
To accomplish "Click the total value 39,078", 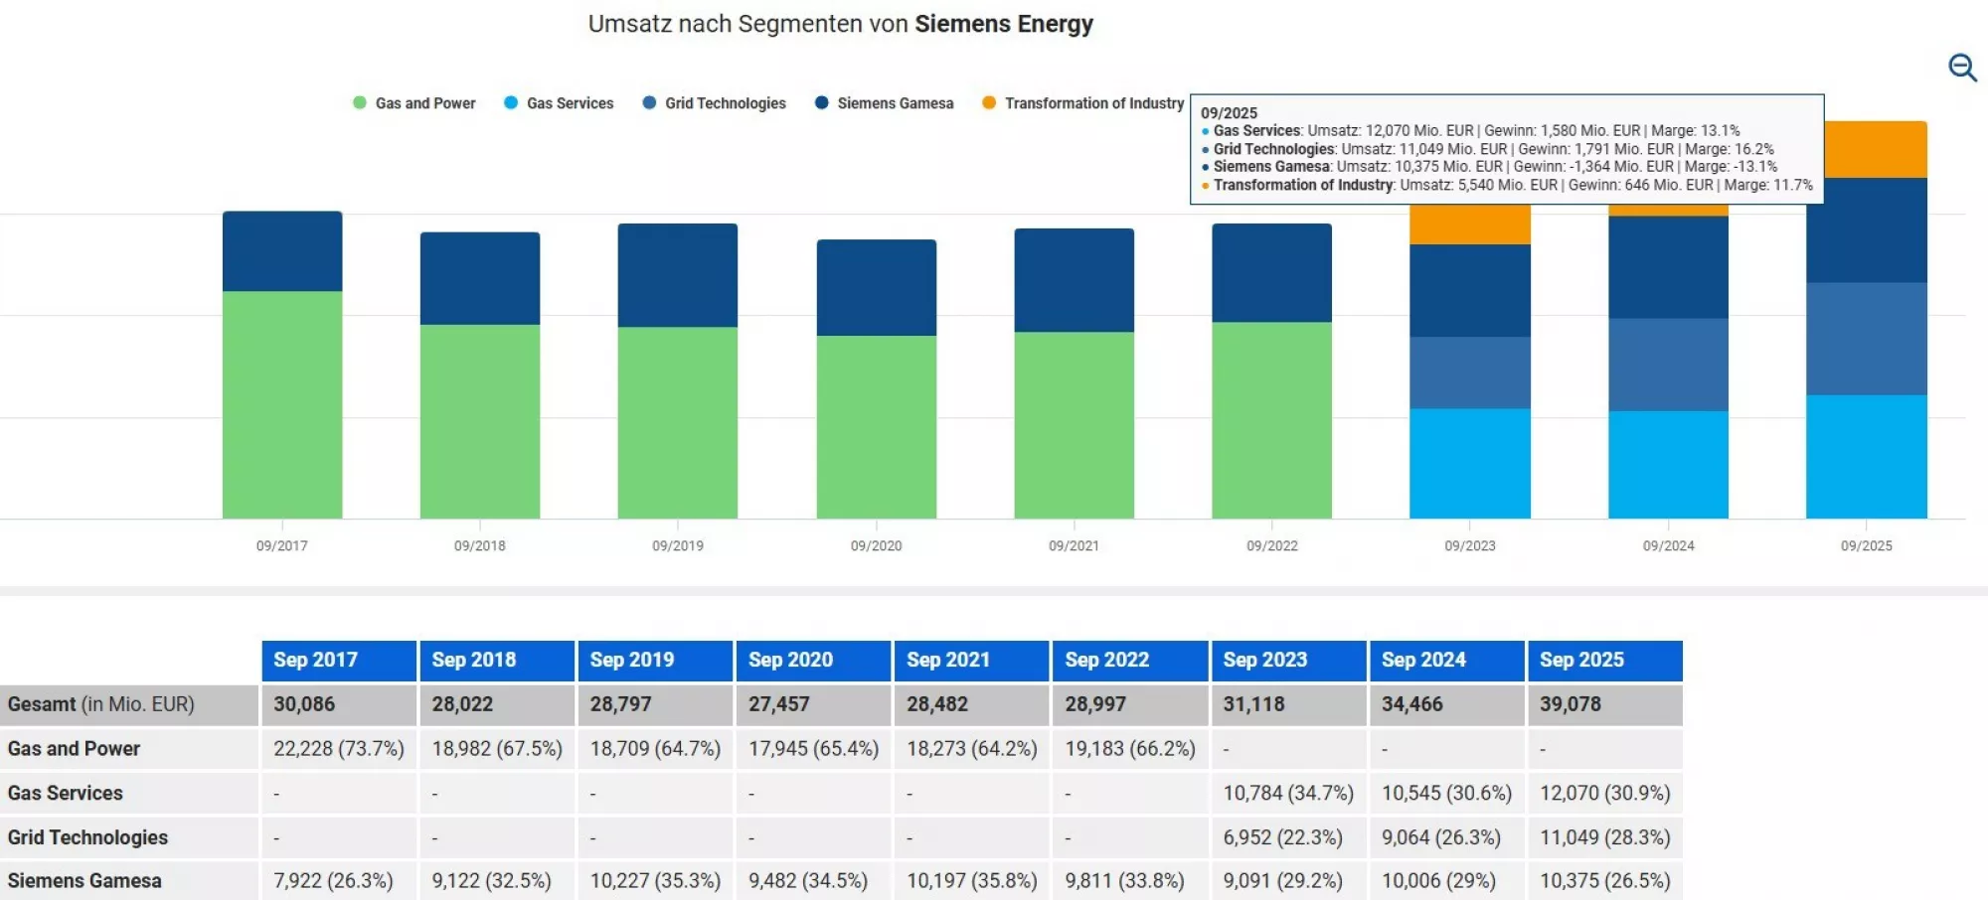I will coord(1571,704).
